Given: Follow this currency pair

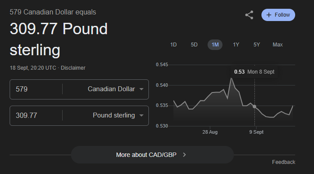Looking at the screenshot, I should 278,15.
